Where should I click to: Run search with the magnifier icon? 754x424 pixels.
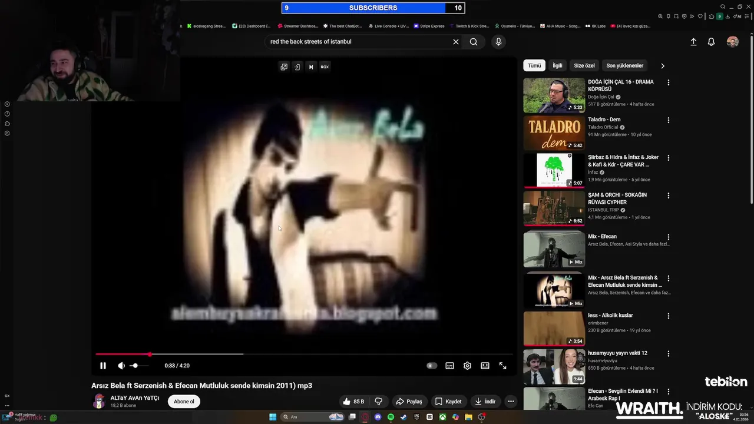pyautogui.click(x=474, y=42)
